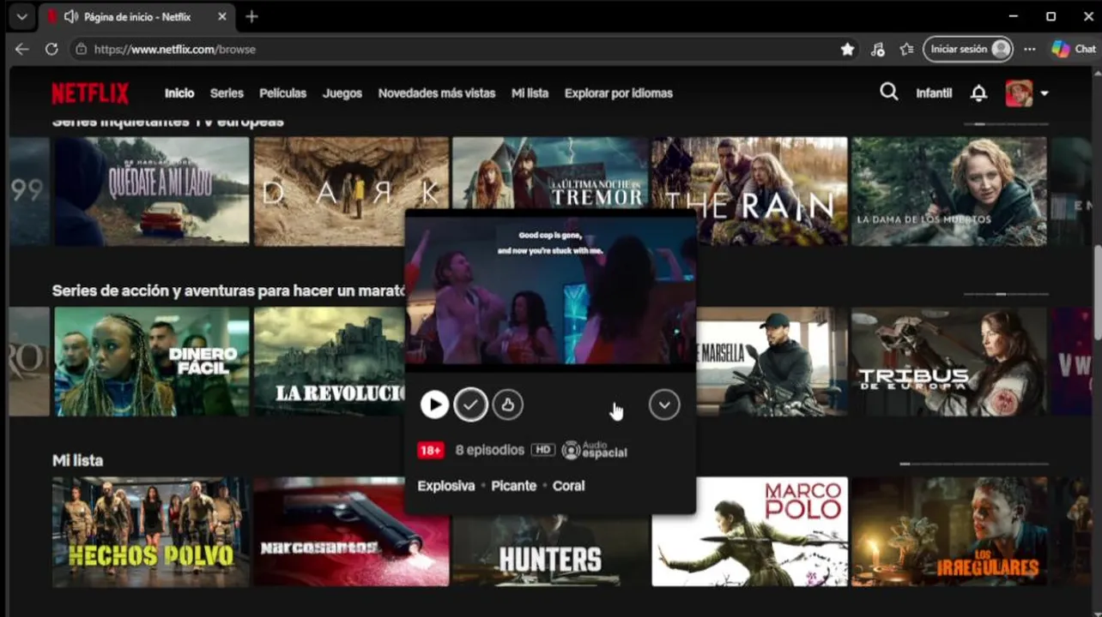Open Series de acción y aventuras row title
Viewport: 1102px width, 617px height.
(x=228, y=291)
